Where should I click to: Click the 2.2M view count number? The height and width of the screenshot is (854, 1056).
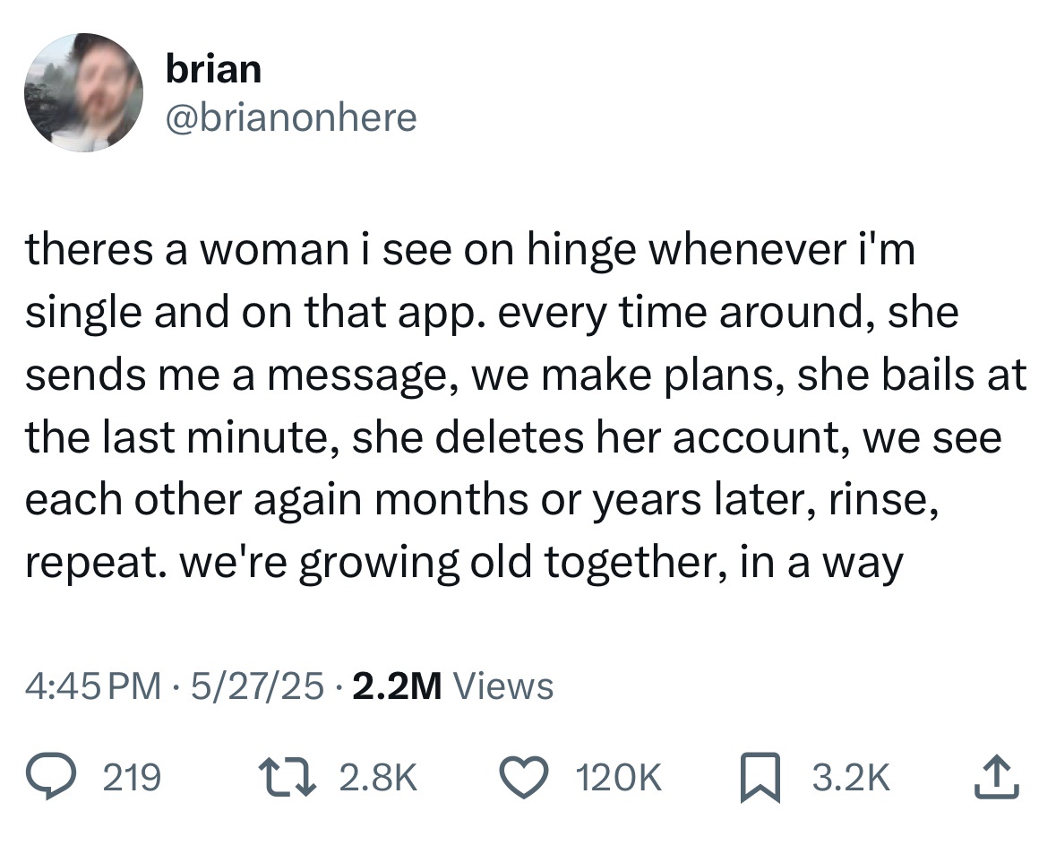coord(398,686)
